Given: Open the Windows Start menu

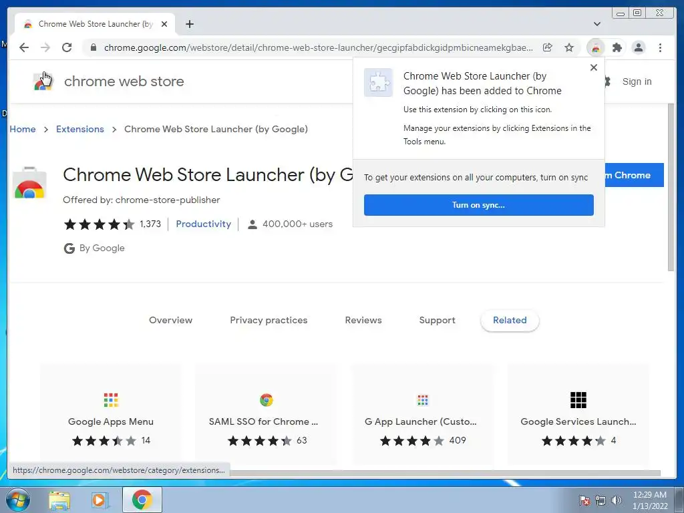Looking at the screenshot, I should coord(17,500).
